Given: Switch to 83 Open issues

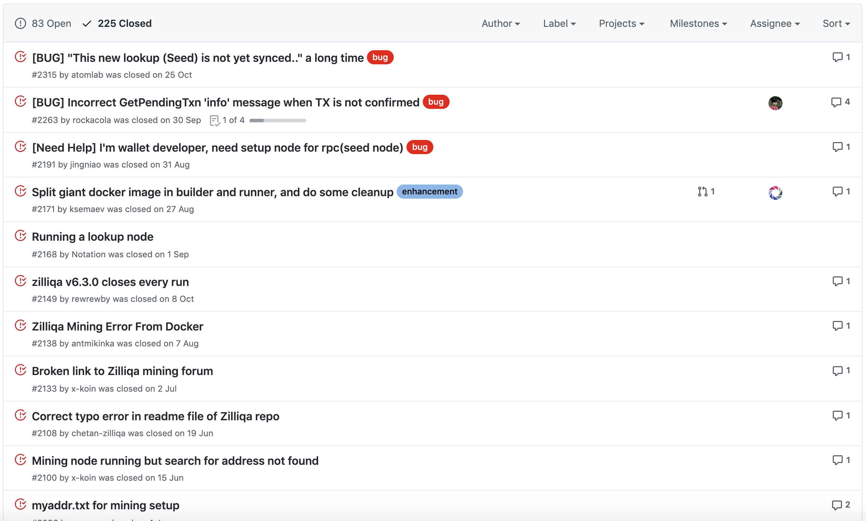Looking at the screenshot, I should pyautogui.click(x=51, y=23).
